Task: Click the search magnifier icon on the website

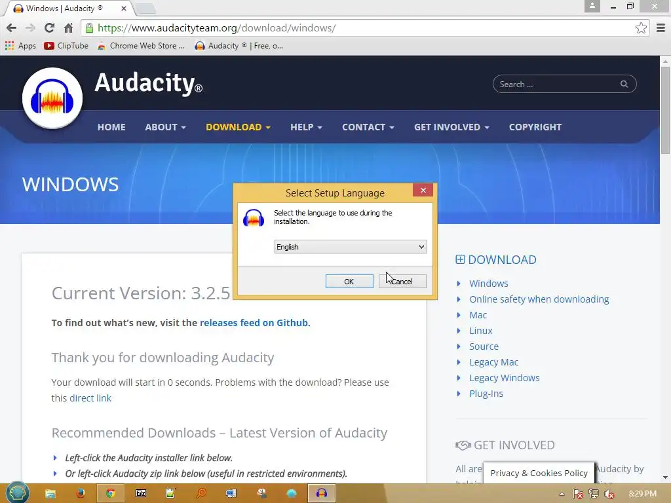Action: [x=624, y=84]
